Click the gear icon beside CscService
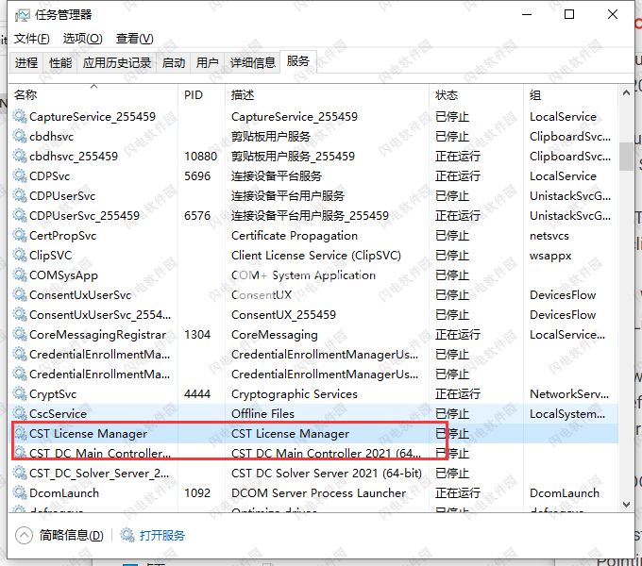The width and height of the screenshot is (642, 566). [x=20, y=413]
